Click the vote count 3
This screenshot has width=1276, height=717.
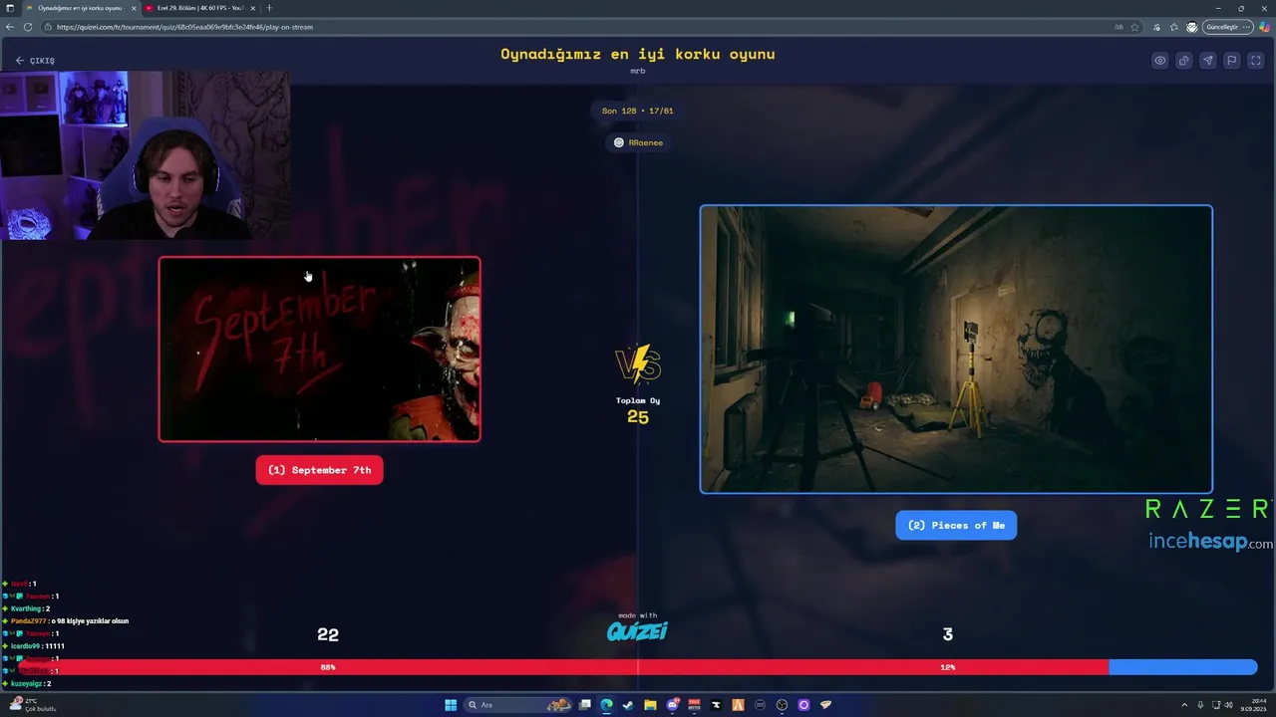tap(947, 634)
